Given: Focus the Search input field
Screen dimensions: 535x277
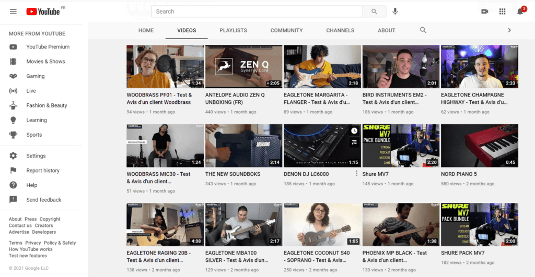Looking at the screenshot, I should 257,11.
